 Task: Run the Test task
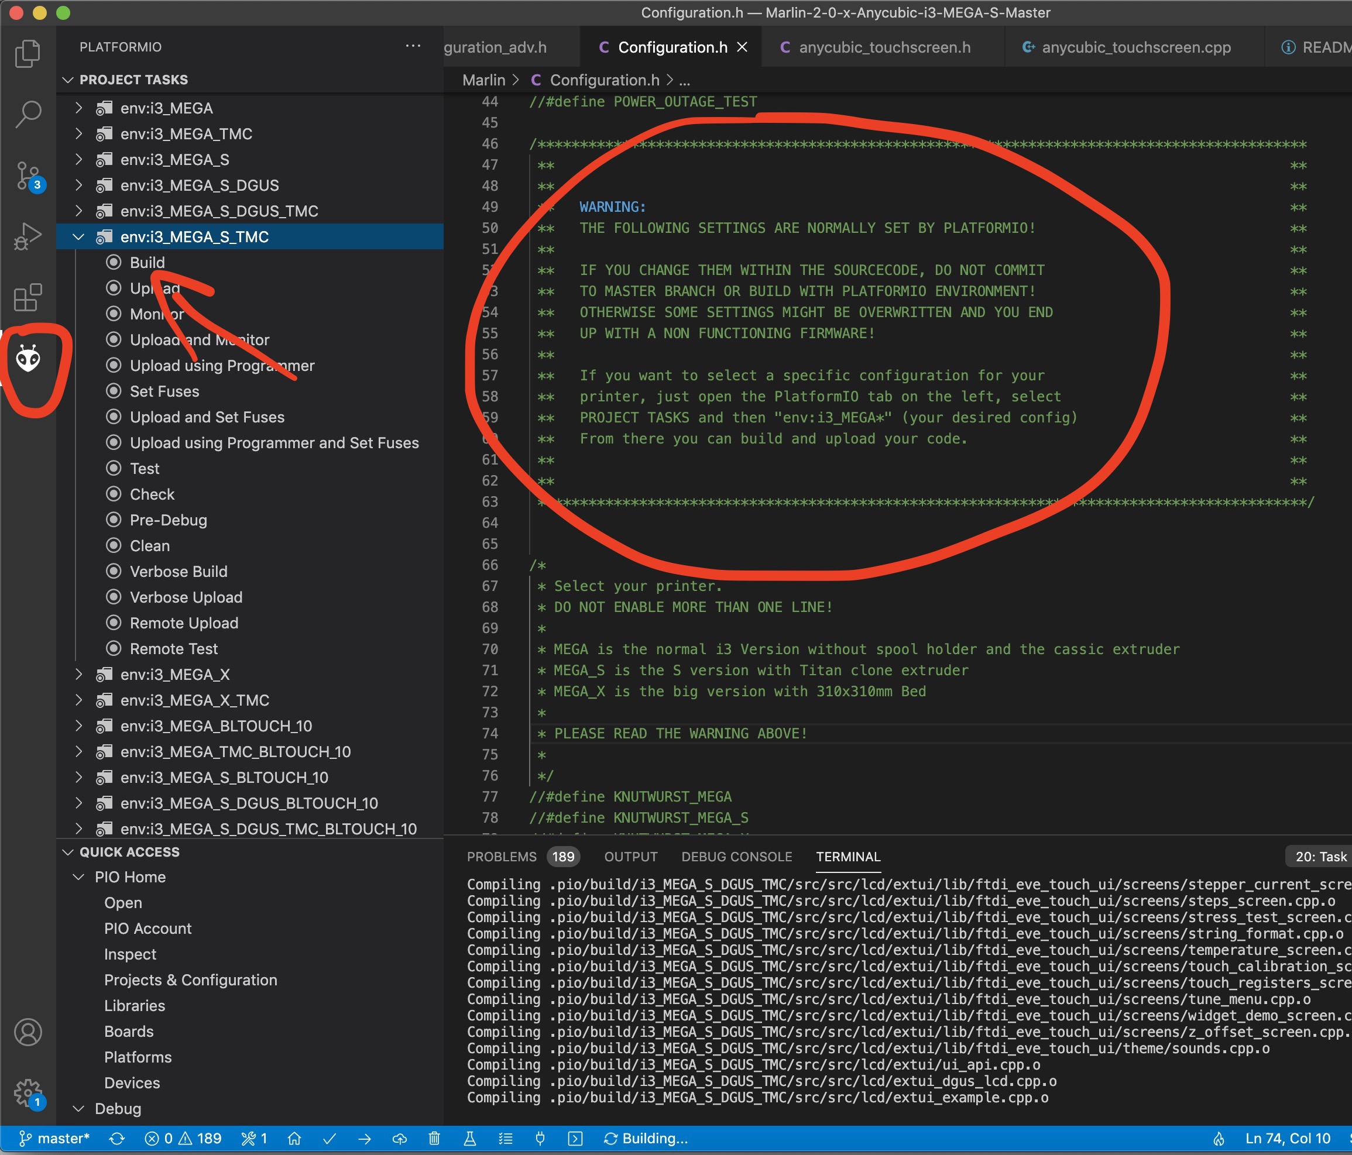[144, 468]
